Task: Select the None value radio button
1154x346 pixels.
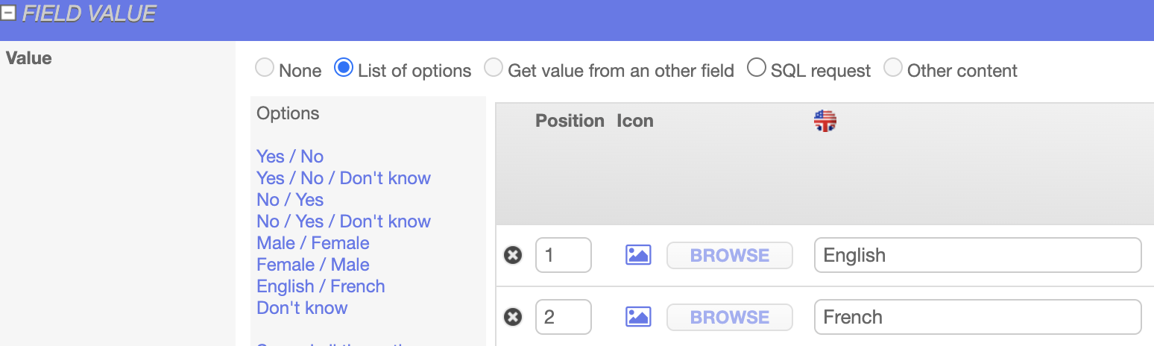Action: tap(265, 69)
